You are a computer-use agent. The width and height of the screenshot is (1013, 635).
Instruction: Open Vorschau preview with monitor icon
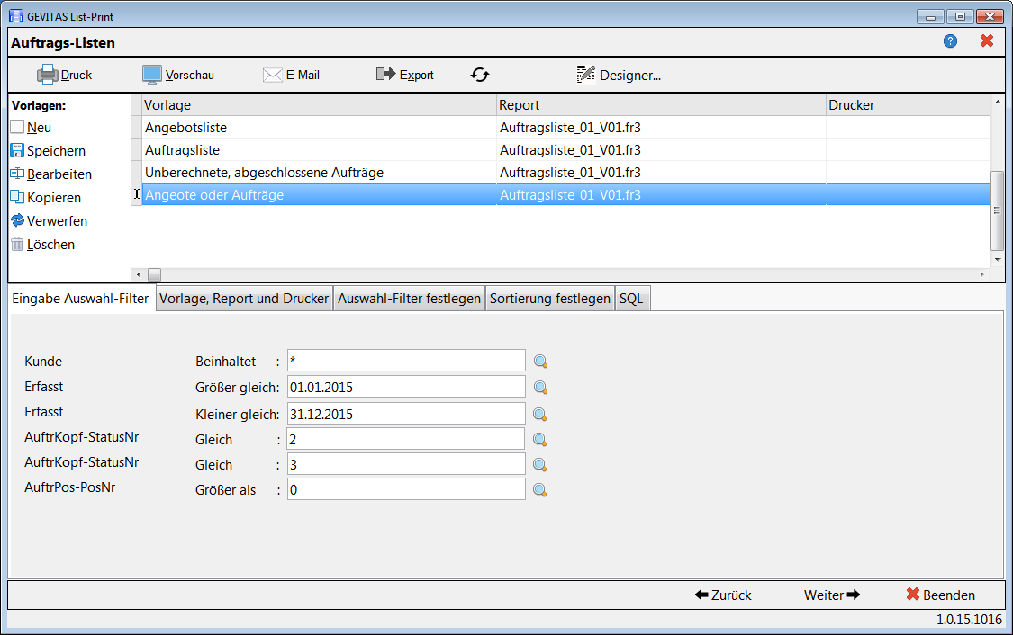152,75
